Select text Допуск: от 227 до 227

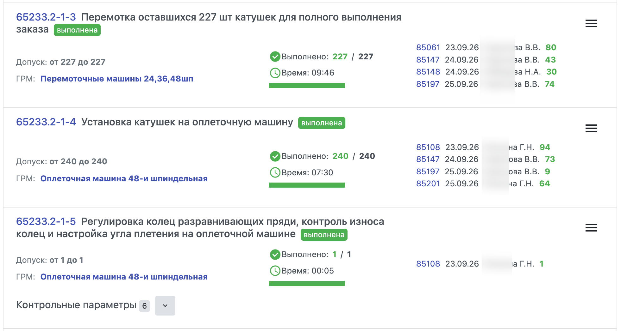pyautogui.click(x=61, y=62)
